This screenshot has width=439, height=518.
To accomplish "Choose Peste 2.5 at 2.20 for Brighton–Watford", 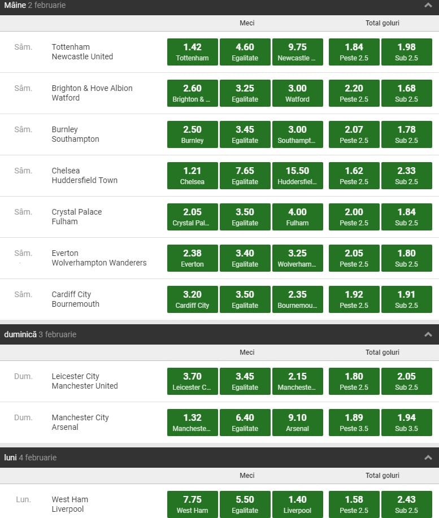I will (354, 93).
